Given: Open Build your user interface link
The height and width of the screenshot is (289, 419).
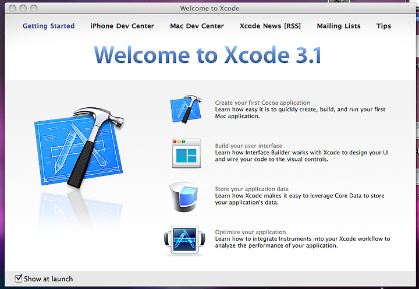Looking at the screenshot, I should coord(248,146).
